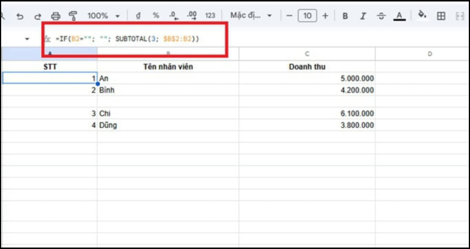Open the 123 number formats menu
The height and width of the screenshot is (249, 470).
[210, 16]
